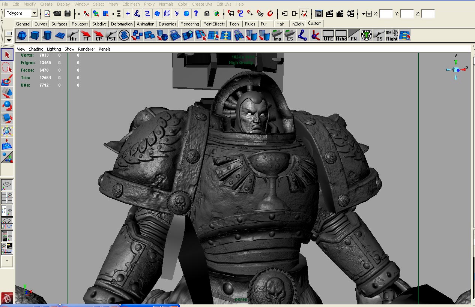Open the panel Shading menu
The height and width of the screenshot is (307, 475).
pyautogui.click(x=36, y=49)
